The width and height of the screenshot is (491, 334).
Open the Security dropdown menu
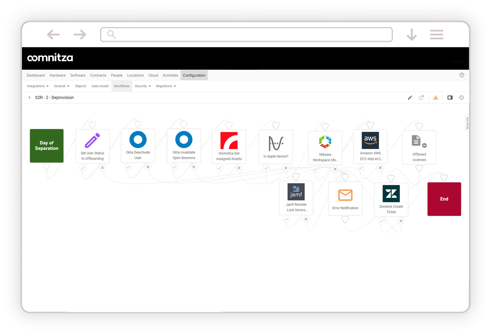[x=143, y=86]
